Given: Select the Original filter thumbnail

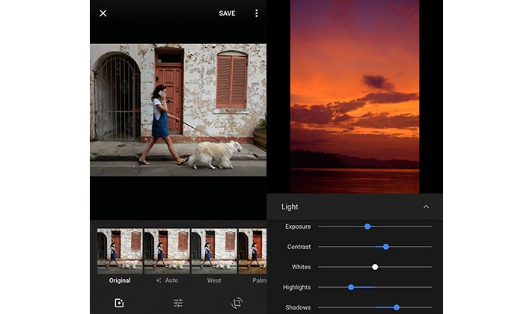Looking at the screenshot, I should pyautogui.click(x=120, y=251).
